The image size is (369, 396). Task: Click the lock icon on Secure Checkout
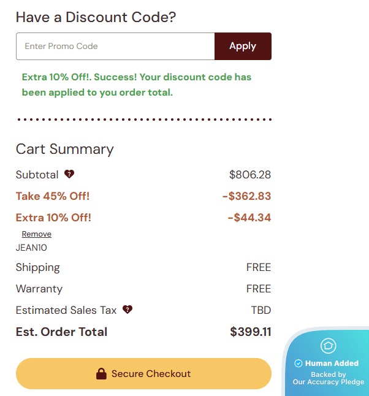click(x=102, y=373)
